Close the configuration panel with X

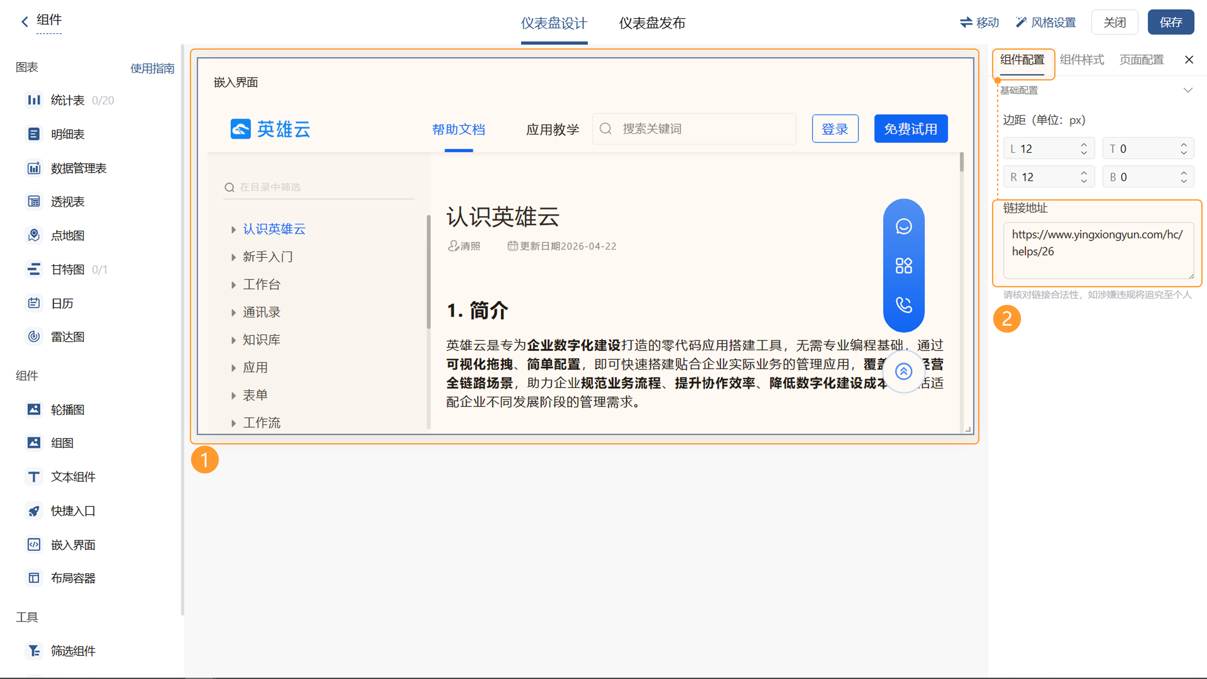pos(1189,59)
